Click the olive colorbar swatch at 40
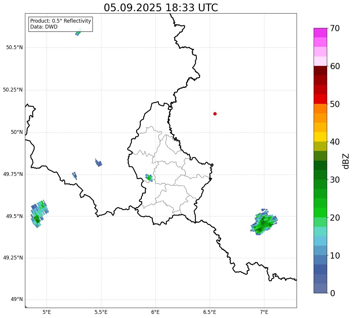Viewport: 353px width, 318px height. coord(320,146)
